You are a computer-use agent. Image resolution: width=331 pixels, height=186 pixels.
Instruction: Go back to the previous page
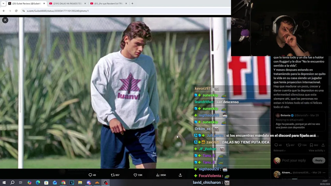point(4,11)
